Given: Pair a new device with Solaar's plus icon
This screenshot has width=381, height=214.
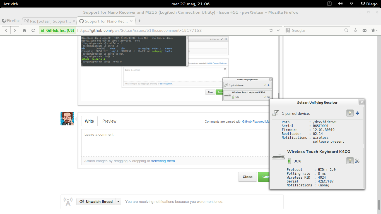Looking at the screenshot, I should (357, 113).
